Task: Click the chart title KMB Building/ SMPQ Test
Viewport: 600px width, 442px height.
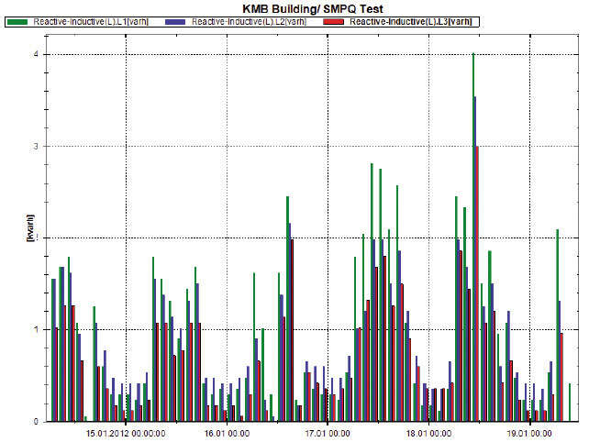Action: coord(313,9)
